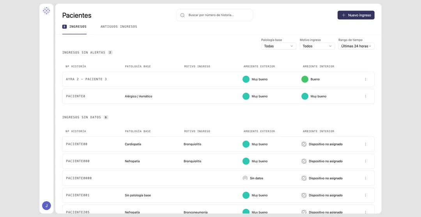Open the Rango de tiempo dropdown

356,46
